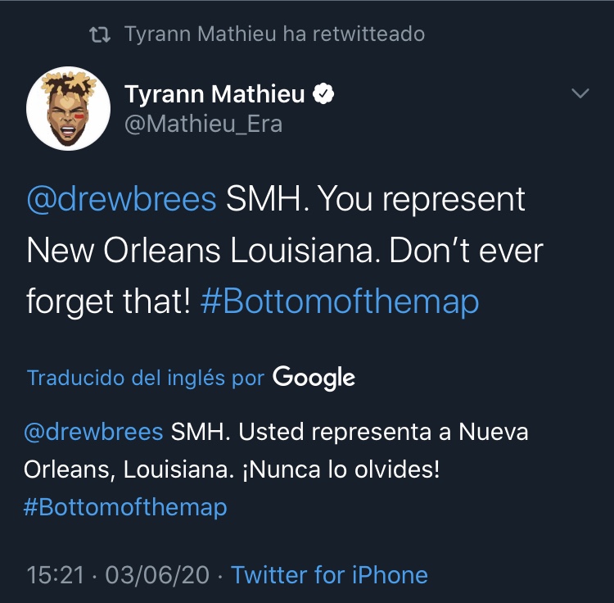Click the Google logo in translation credit
Image resolution: width=614 pixels, height=603 pixels.
pyautogui.click(x=314, y=378)
